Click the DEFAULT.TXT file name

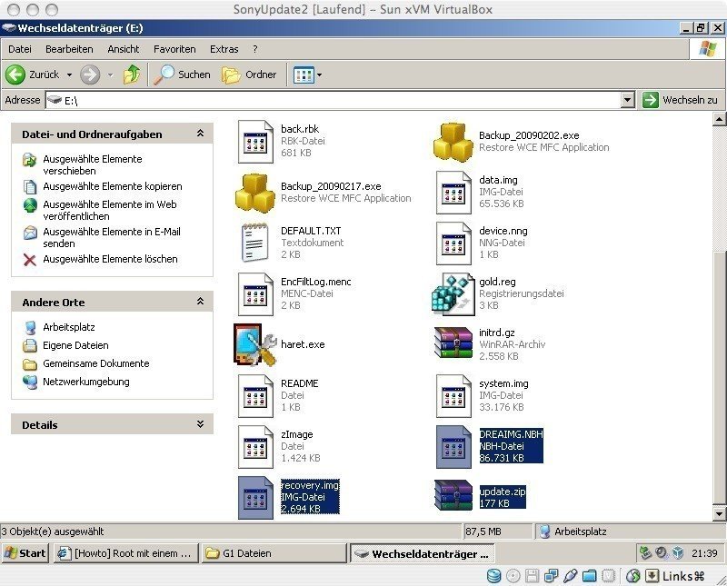[311, 231]
